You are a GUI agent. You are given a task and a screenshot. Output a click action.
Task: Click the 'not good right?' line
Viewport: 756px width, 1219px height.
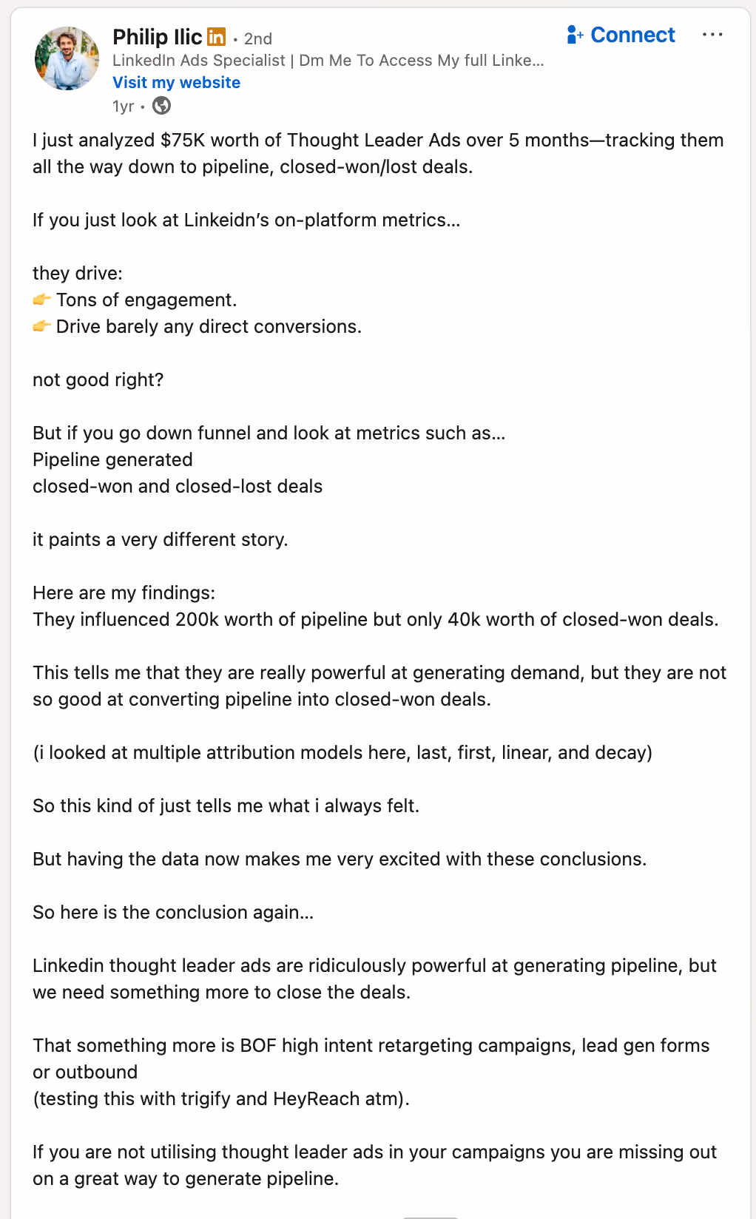[98, 380]
